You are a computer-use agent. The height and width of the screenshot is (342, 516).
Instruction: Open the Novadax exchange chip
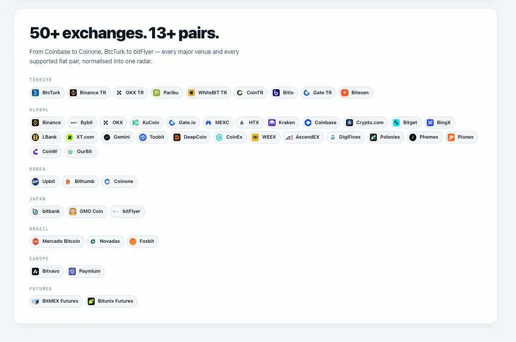106,242
